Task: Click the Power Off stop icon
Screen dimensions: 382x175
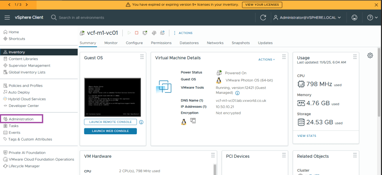Action: coord(137,33)
